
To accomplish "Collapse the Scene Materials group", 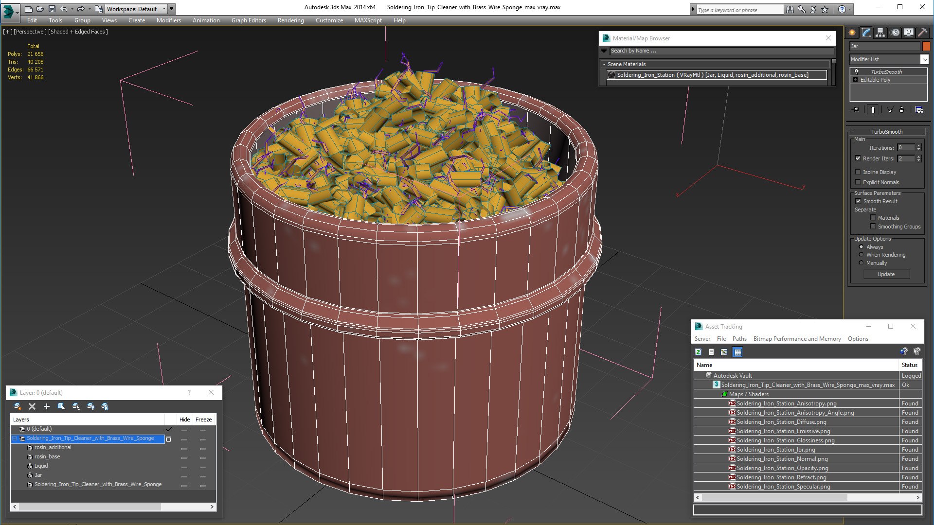I will coord(604,64).
